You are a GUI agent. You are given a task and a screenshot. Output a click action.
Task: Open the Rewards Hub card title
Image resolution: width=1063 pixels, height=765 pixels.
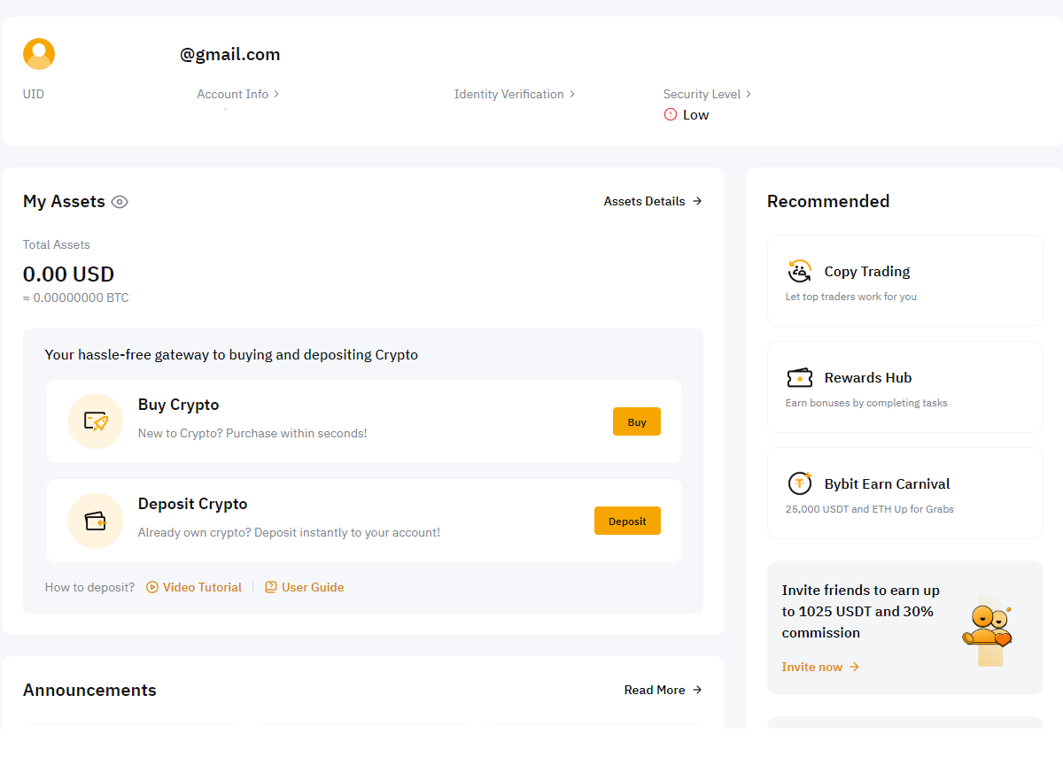(x=868, y=377)
